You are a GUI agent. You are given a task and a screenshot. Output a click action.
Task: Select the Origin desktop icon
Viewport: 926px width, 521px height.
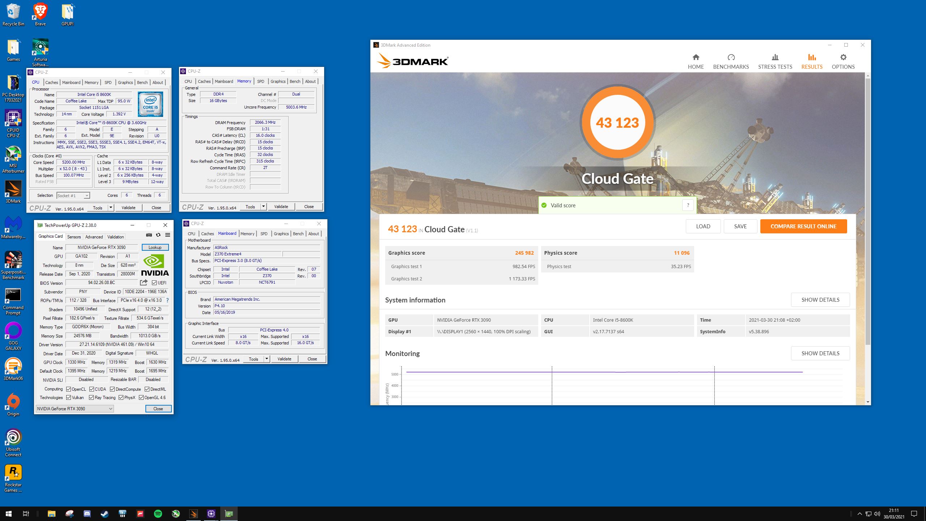pyautogui.click(x=13, y=404)
